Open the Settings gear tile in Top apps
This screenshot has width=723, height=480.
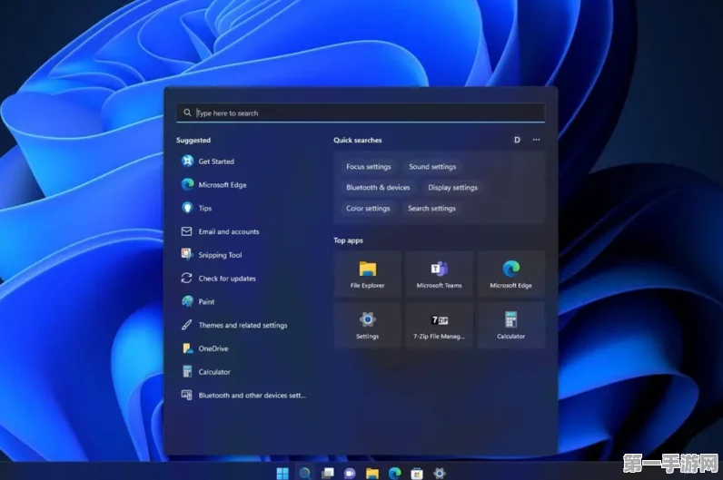[368, 325]
